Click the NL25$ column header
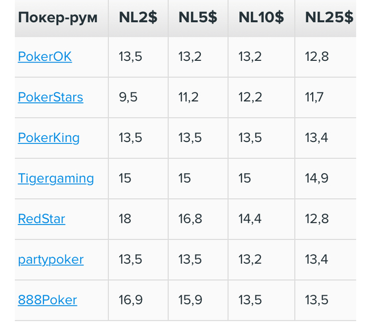 pos(329,17)
